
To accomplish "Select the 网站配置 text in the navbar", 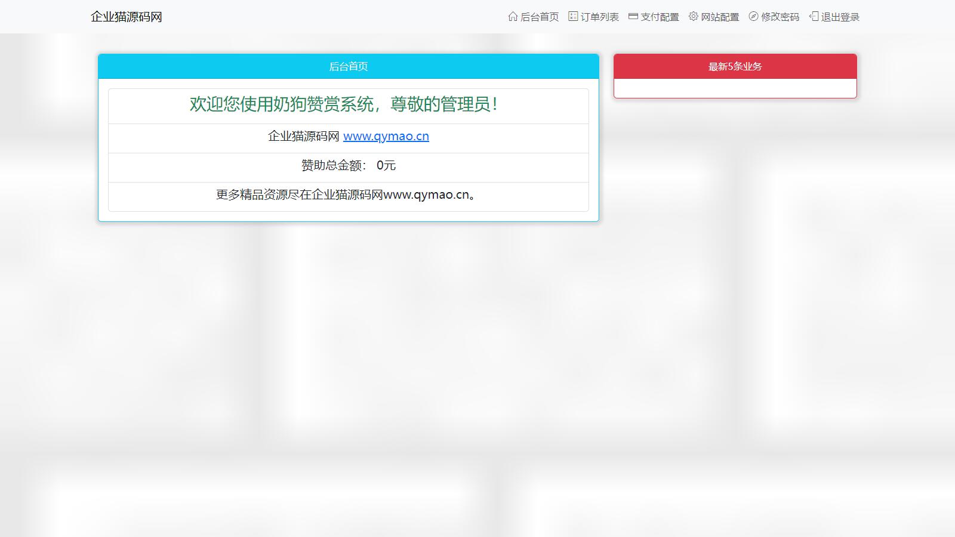I will (x=720, y=17).
